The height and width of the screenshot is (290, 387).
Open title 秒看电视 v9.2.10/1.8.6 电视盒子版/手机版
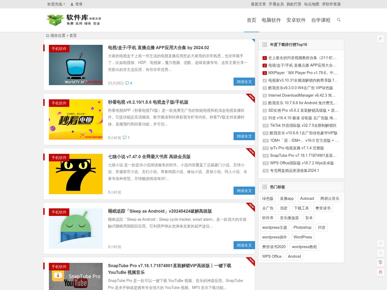tap(148, 102)
